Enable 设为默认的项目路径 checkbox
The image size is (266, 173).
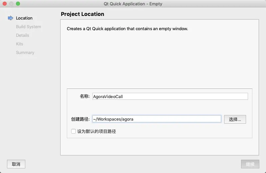pyautogui.click(x=73, y=131)
